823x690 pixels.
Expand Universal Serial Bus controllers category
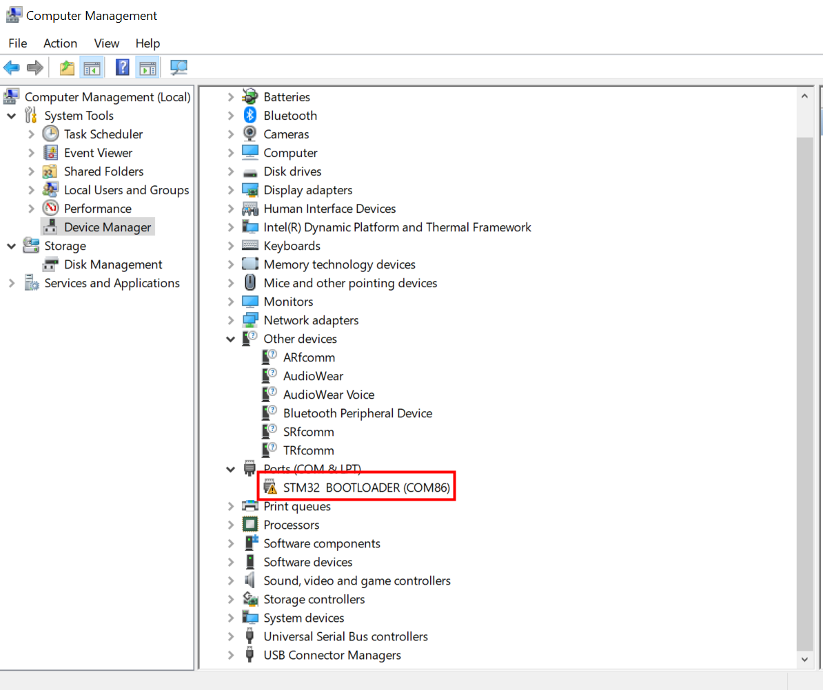(230, 636)
